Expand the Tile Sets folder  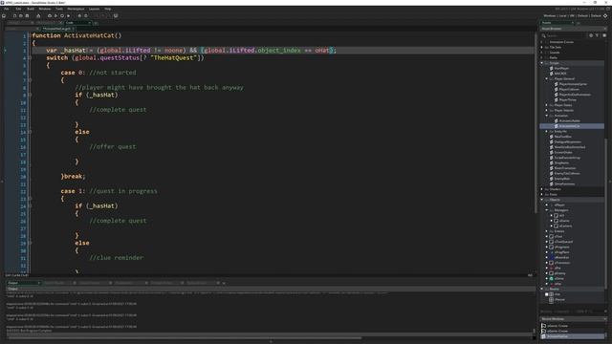[x=542, y=47]
